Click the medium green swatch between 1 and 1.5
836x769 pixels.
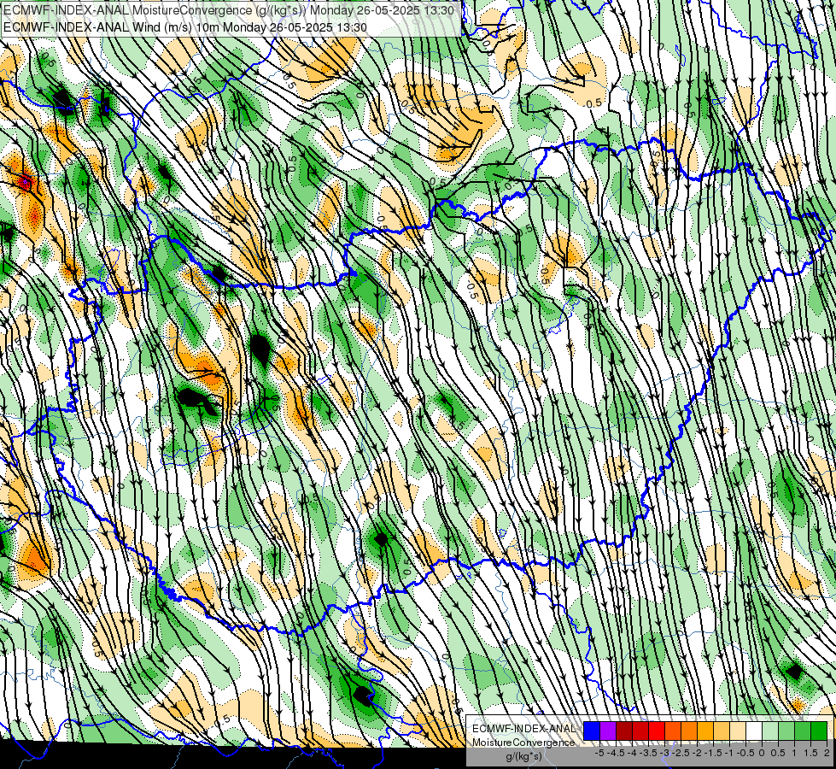click(803, 731)
